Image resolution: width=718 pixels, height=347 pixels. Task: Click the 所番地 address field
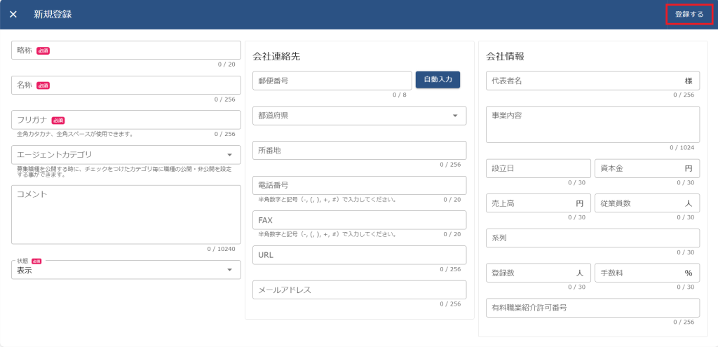[359, 150]
